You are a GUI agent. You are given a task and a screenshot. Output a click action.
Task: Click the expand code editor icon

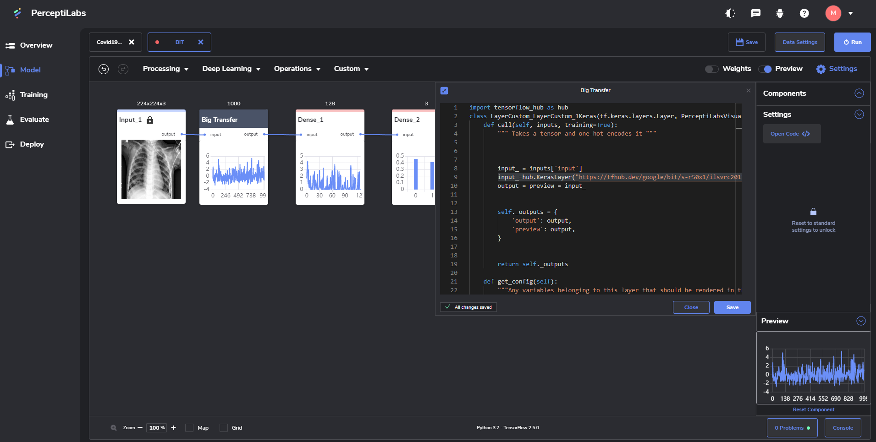[x=444, y=91]
